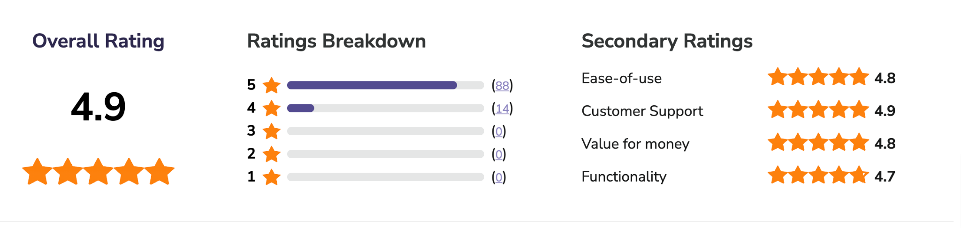
Task: Click the star icon beside rating 5
Action: pos(271,85)
